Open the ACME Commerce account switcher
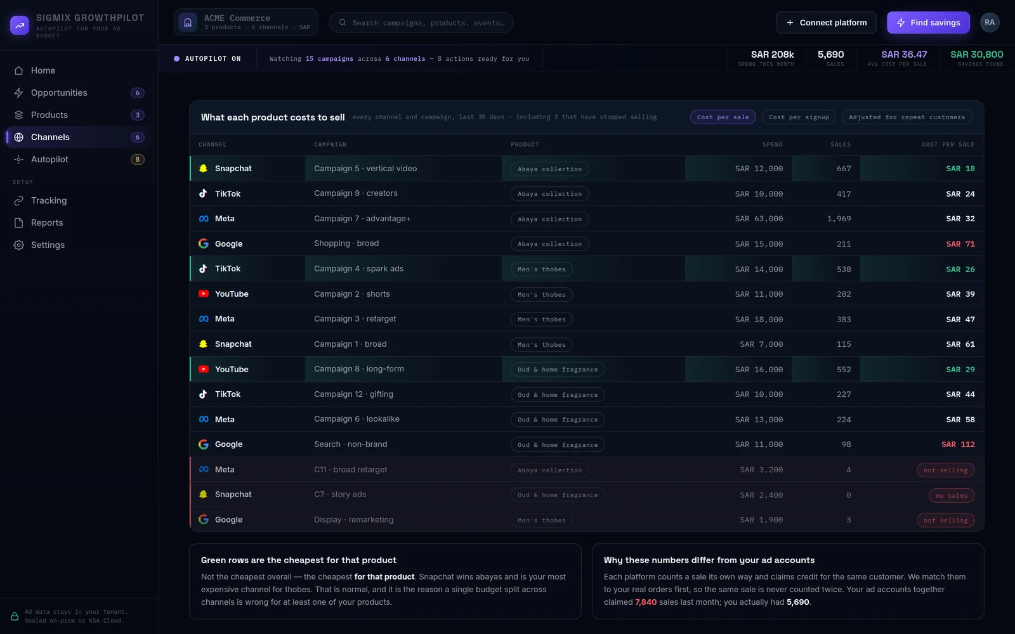The height and width of the screenshot is (634, 1015). pos(246,22)
